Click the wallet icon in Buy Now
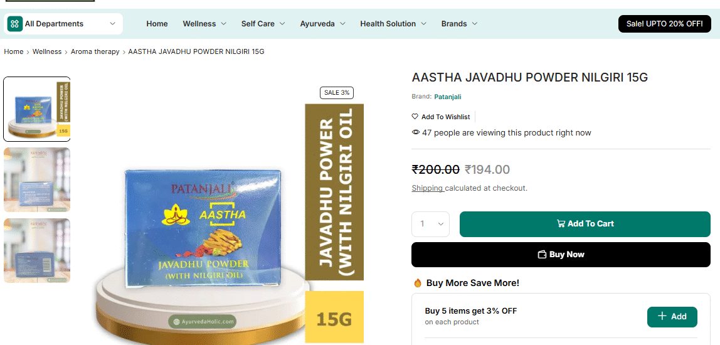 [543, 255]
